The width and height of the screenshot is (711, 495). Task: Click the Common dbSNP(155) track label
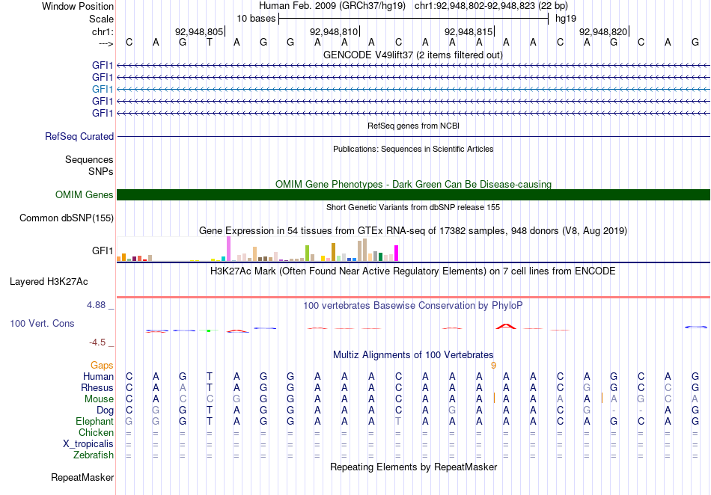67,218
